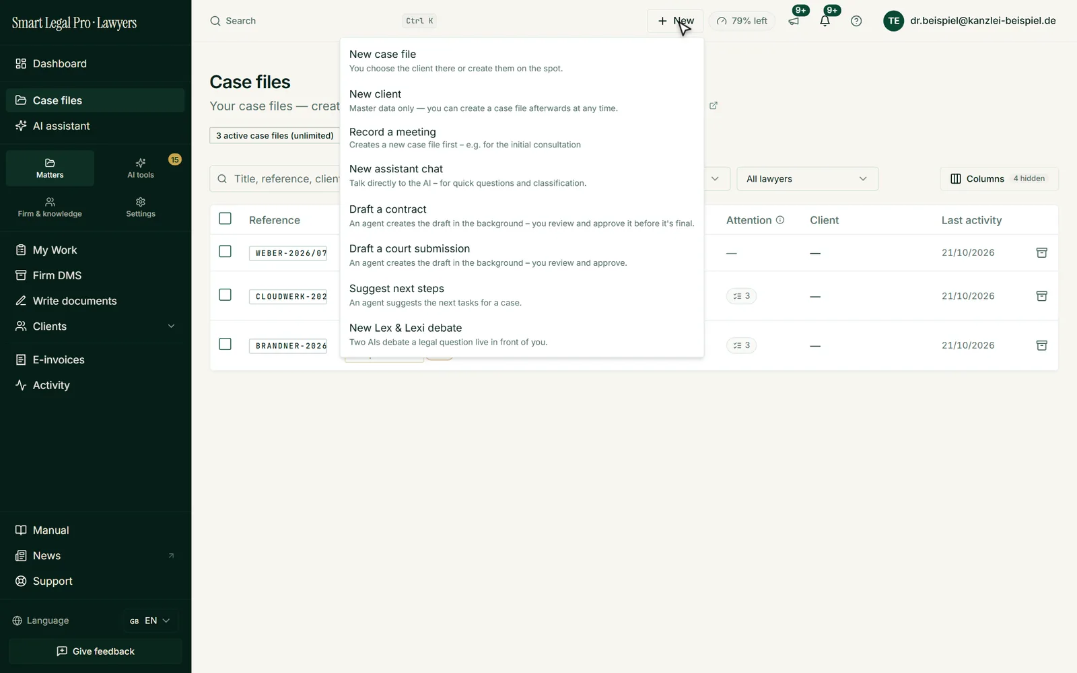Select Draft a contract option
1077x673 pixels.
(522, 215)
